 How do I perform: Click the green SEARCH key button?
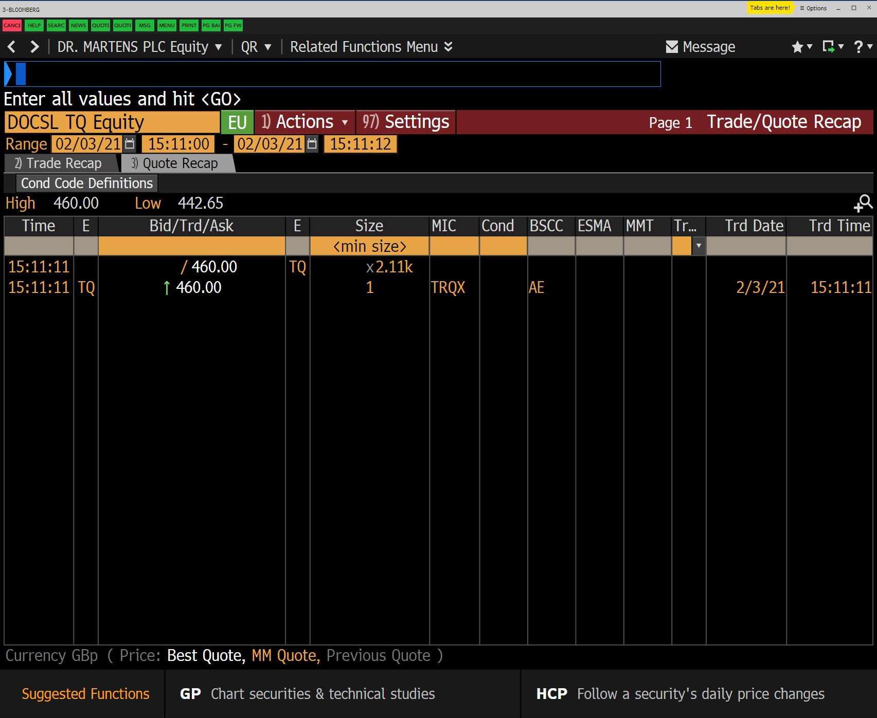tap(56, 25)
